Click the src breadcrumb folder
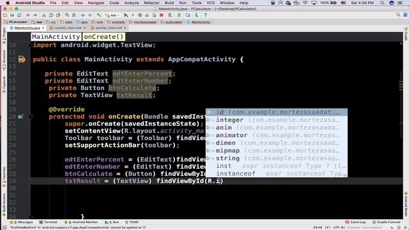 [51, 22]
